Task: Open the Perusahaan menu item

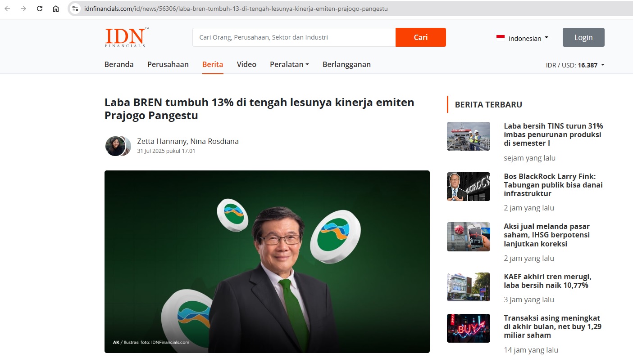Action: click(x=168, y=64)
